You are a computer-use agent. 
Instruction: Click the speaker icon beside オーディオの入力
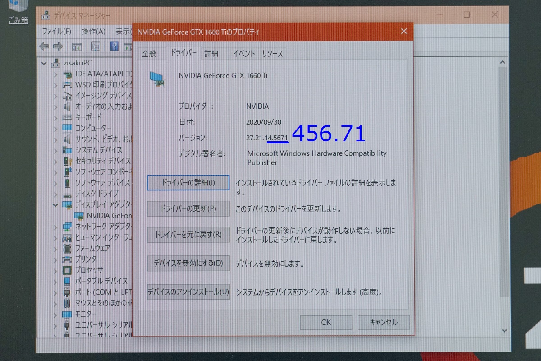click(x=67, y=106)
